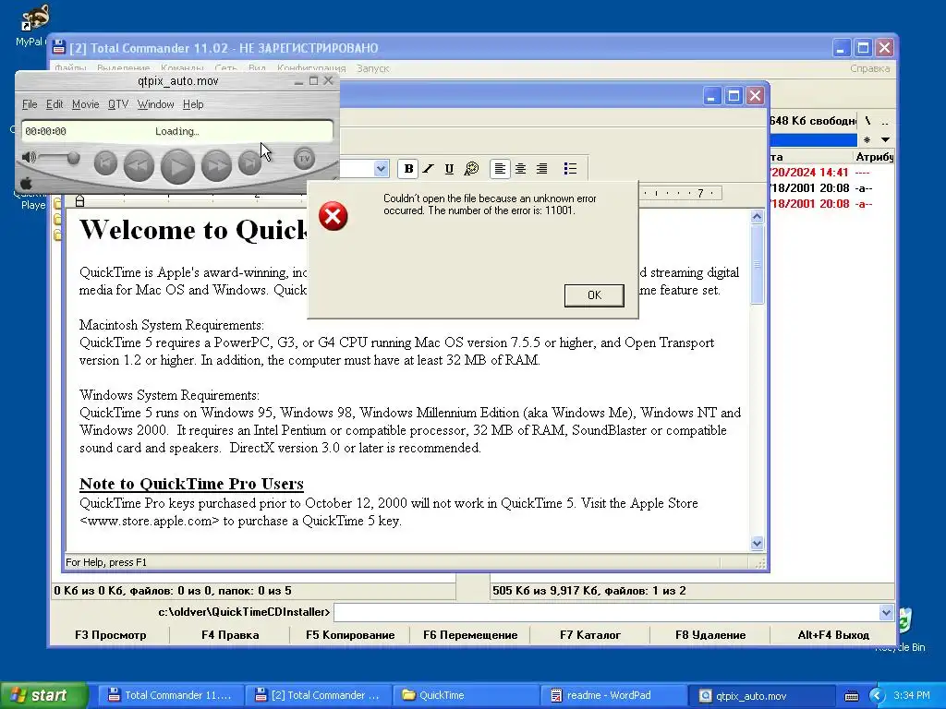This screenshot has height=709, width=946.
Task: Open directory history arrow in right panel
Action: (885, 140)
